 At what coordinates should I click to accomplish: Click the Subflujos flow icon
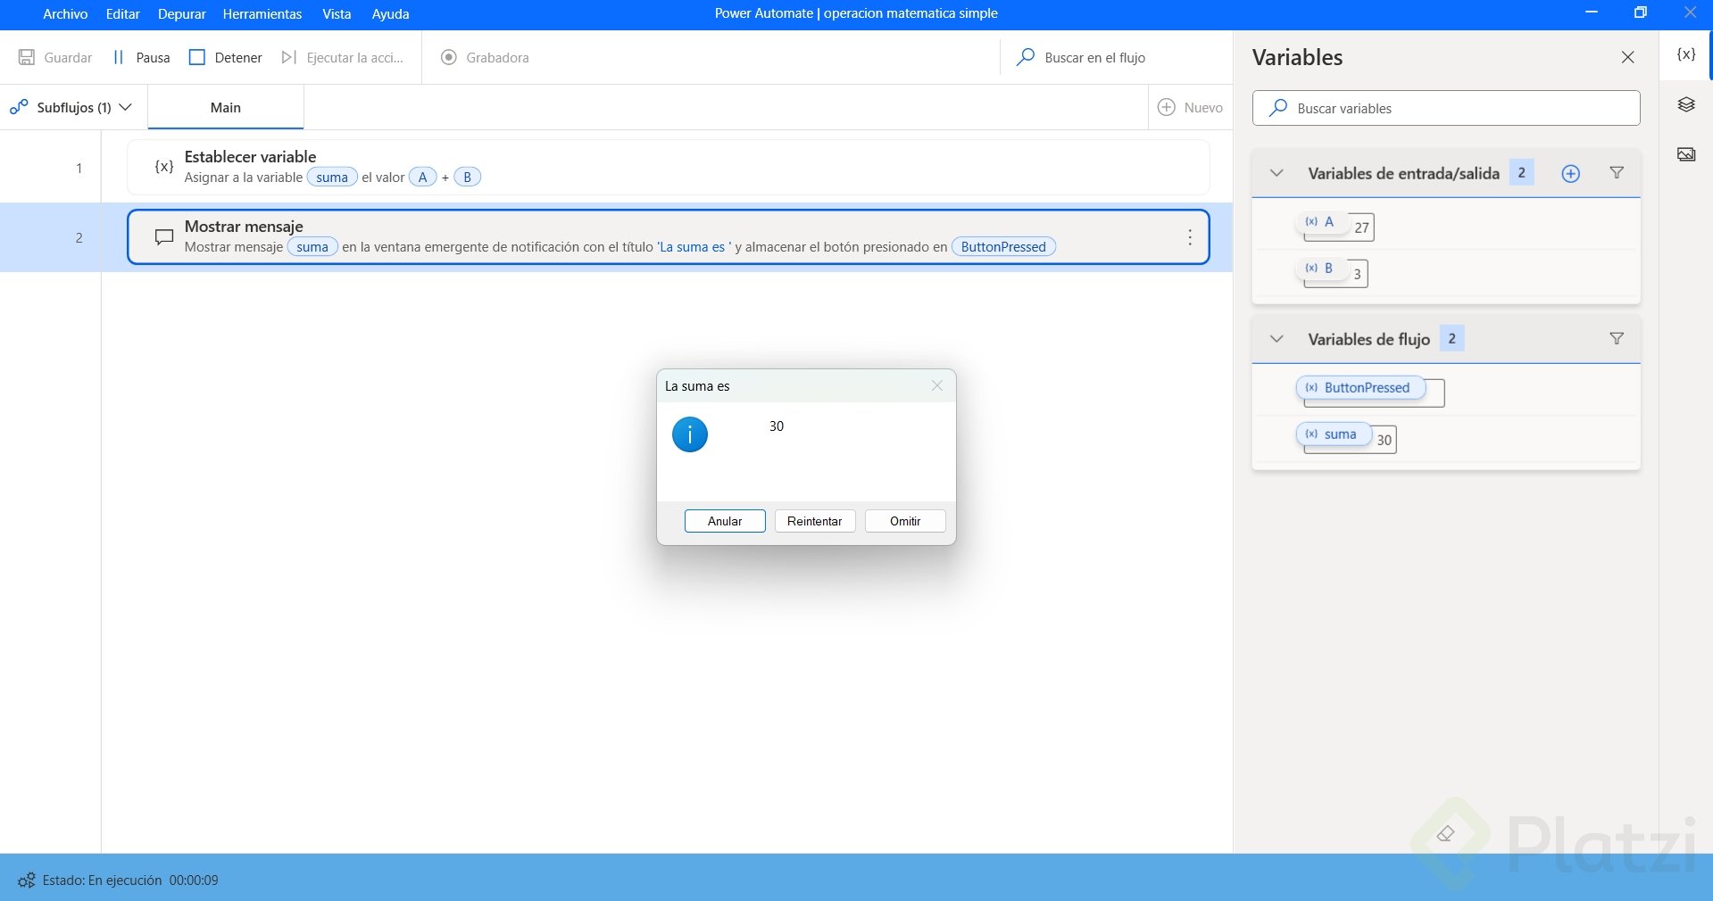click(19, 107)
